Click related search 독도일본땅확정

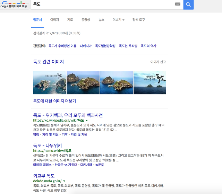click(x=105, y=46)
